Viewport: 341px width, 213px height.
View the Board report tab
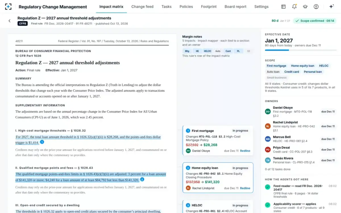(x=235, y=7)
